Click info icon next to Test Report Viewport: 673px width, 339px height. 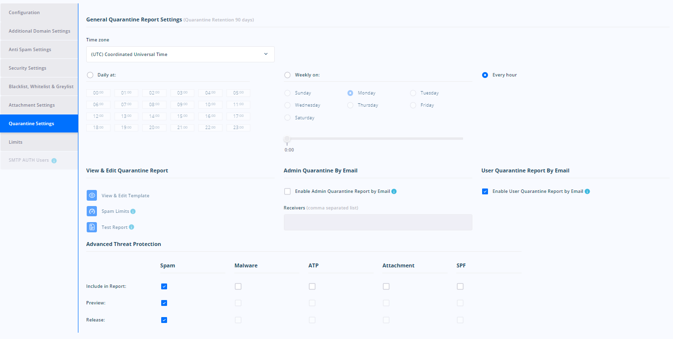click(131, 227)
